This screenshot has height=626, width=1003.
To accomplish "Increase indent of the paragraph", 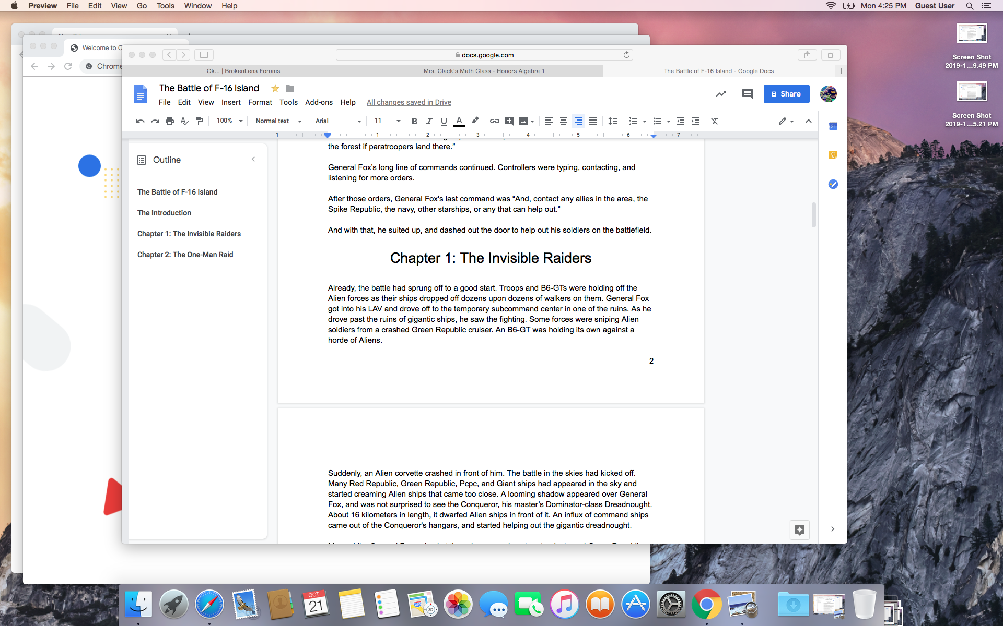I will (695, 121).
